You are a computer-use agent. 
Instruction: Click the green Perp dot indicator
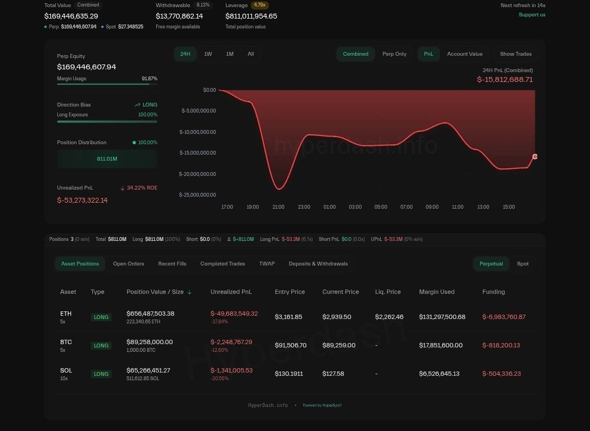click(x=46, y=26)
